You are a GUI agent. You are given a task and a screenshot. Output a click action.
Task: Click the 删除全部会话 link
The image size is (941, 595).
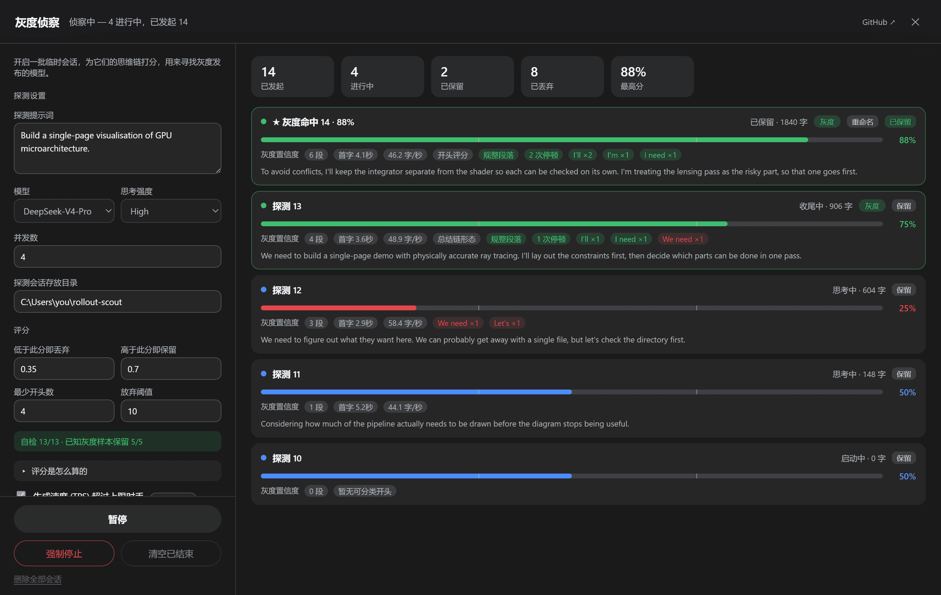pos(37,579)
